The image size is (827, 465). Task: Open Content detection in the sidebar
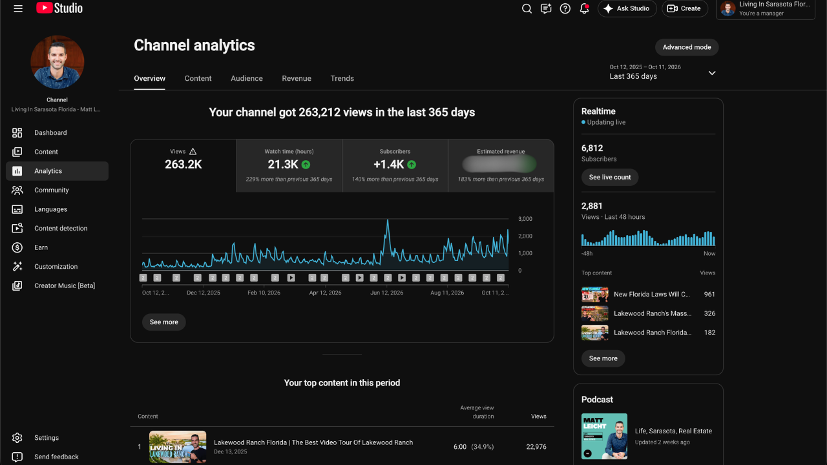[x=57, y=228]
